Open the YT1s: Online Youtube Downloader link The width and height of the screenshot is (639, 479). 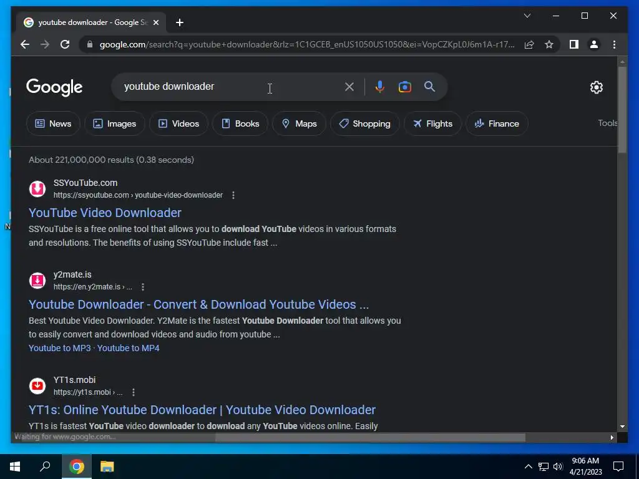202,410
